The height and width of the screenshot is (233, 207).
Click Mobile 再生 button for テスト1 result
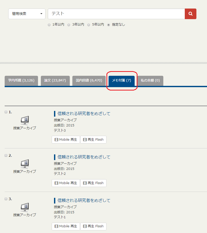click(66, 227)
